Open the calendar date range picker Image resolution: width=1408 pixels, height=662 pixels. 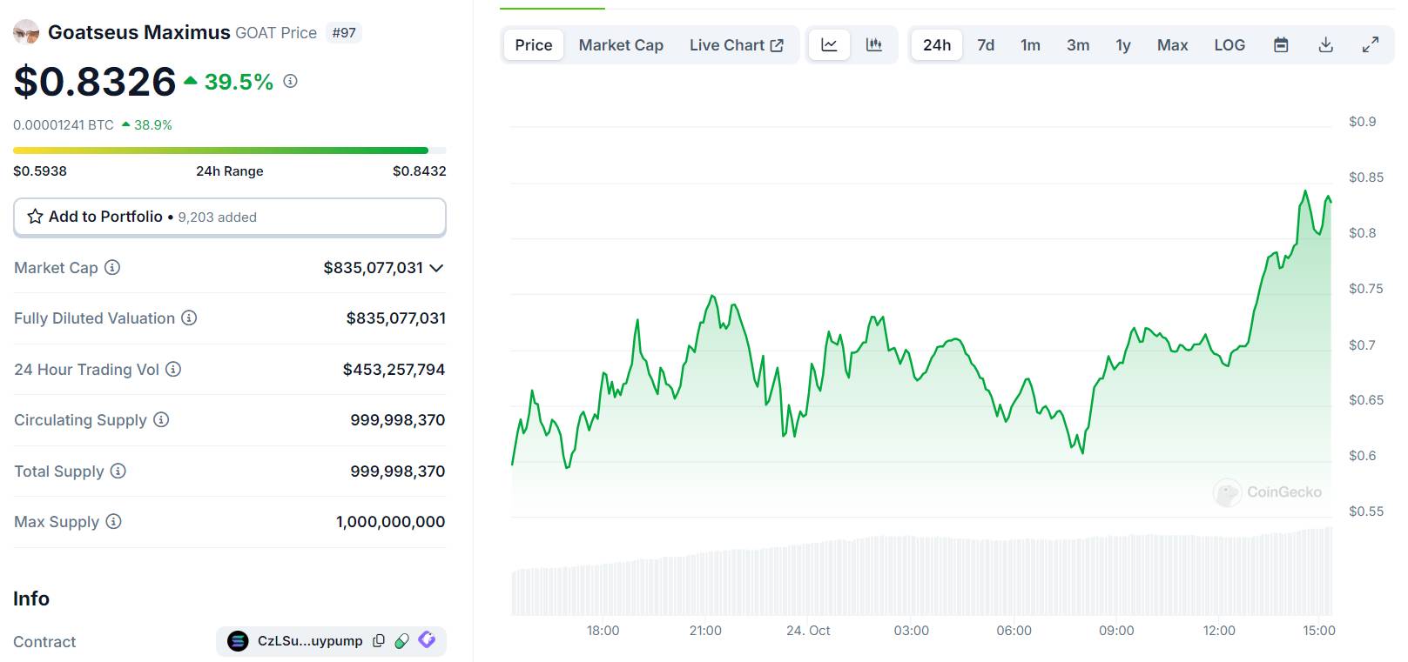point(1281,45)
